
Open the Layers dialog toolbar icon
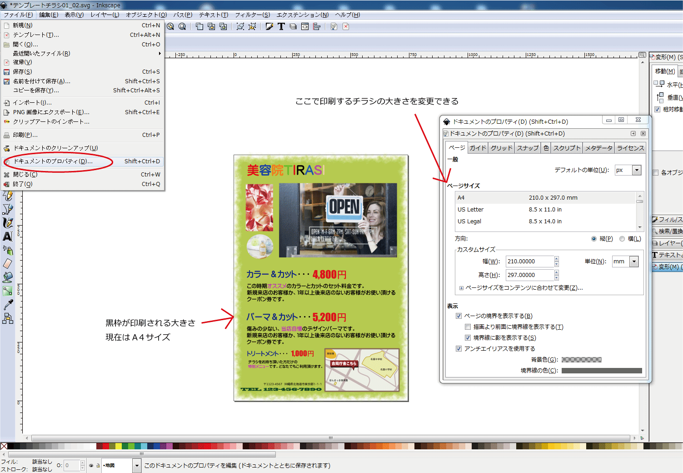(293, 26)
